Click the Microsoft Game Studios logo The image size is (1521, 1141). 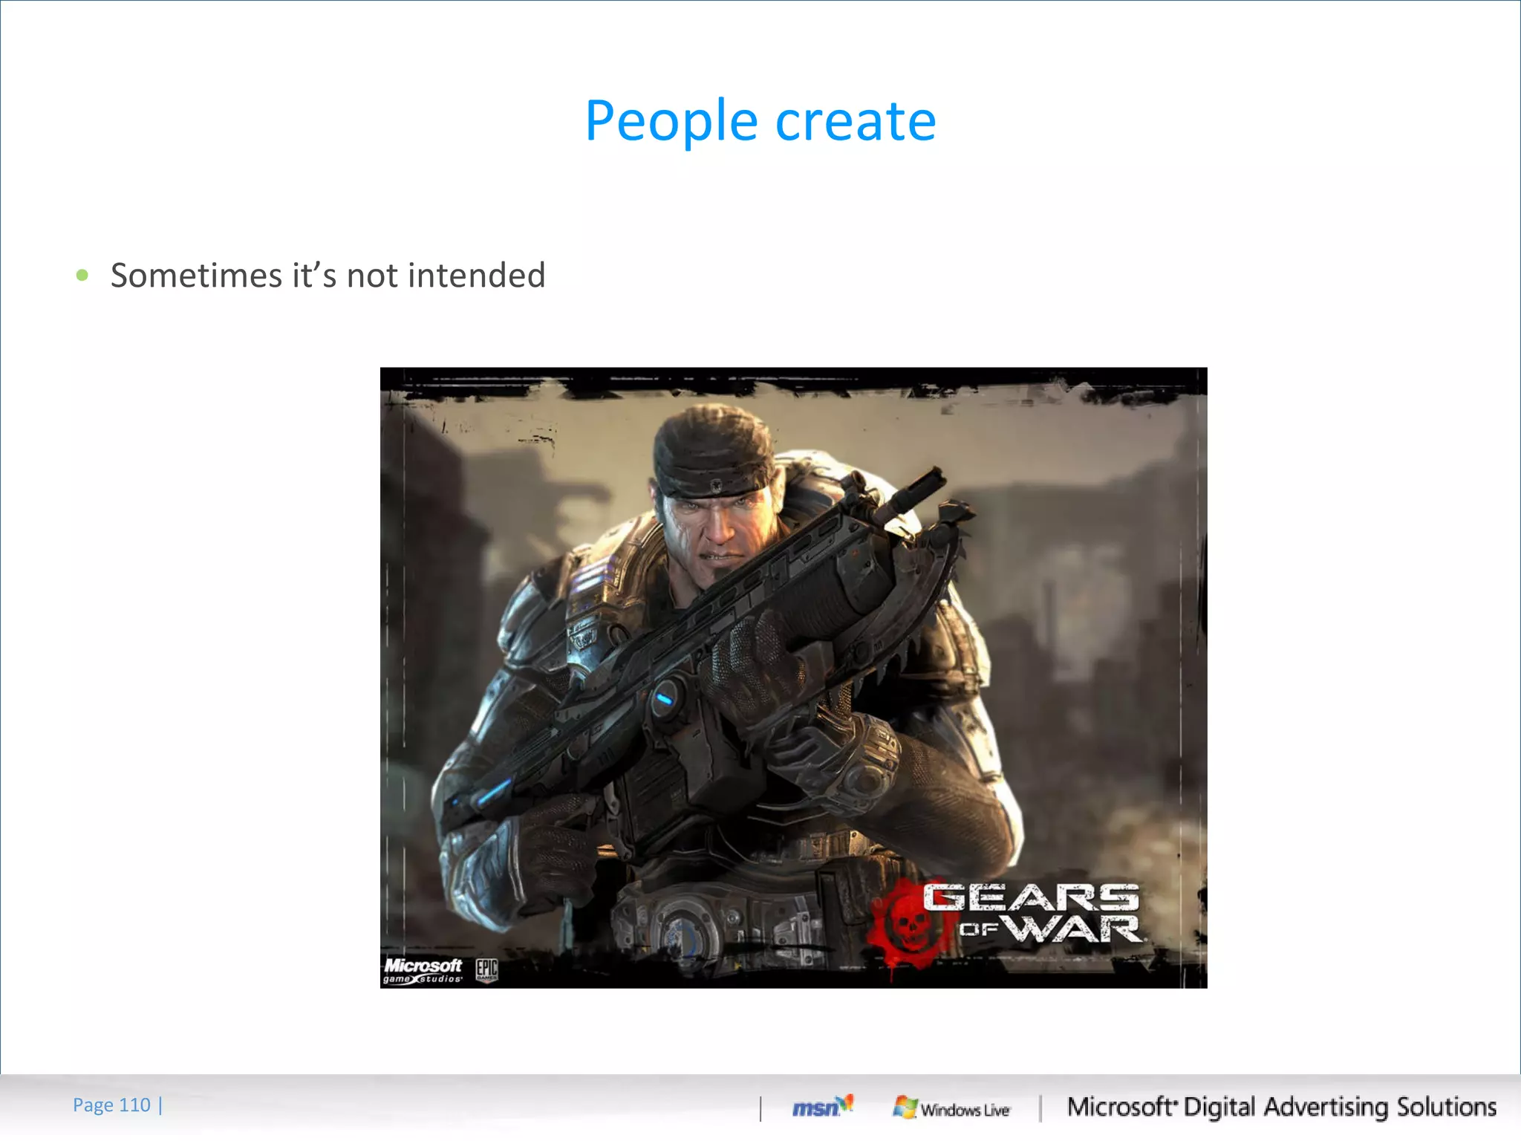(423, 970)
